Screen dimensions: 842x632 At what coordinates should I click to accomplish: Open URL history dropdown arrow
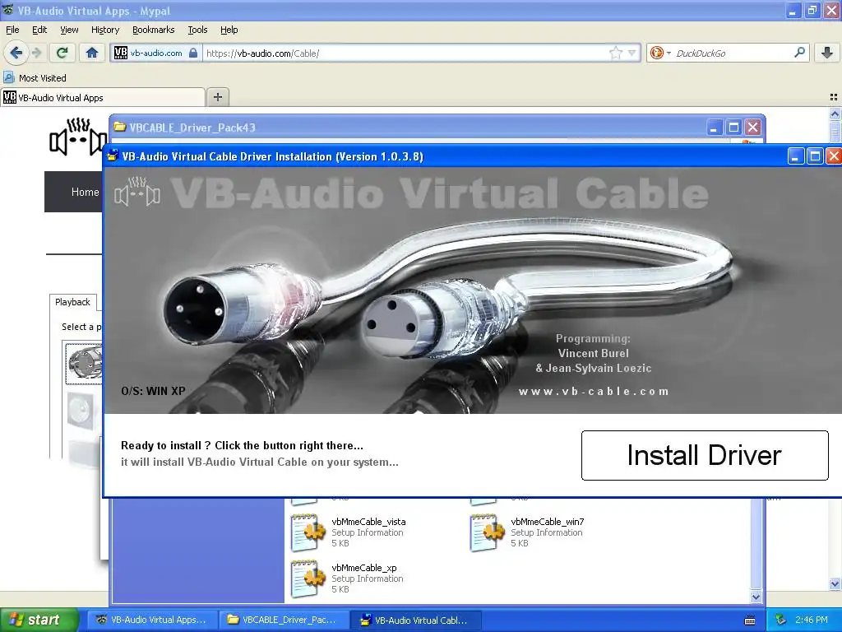[x=632, y=53]
